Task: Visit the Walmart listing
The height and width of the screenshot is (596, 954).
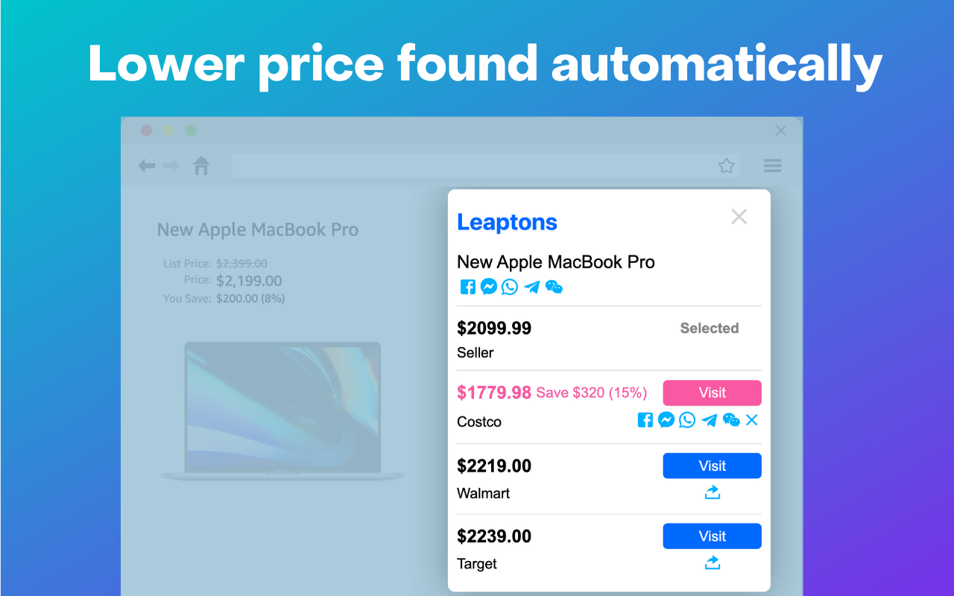Action: [712, 466]
